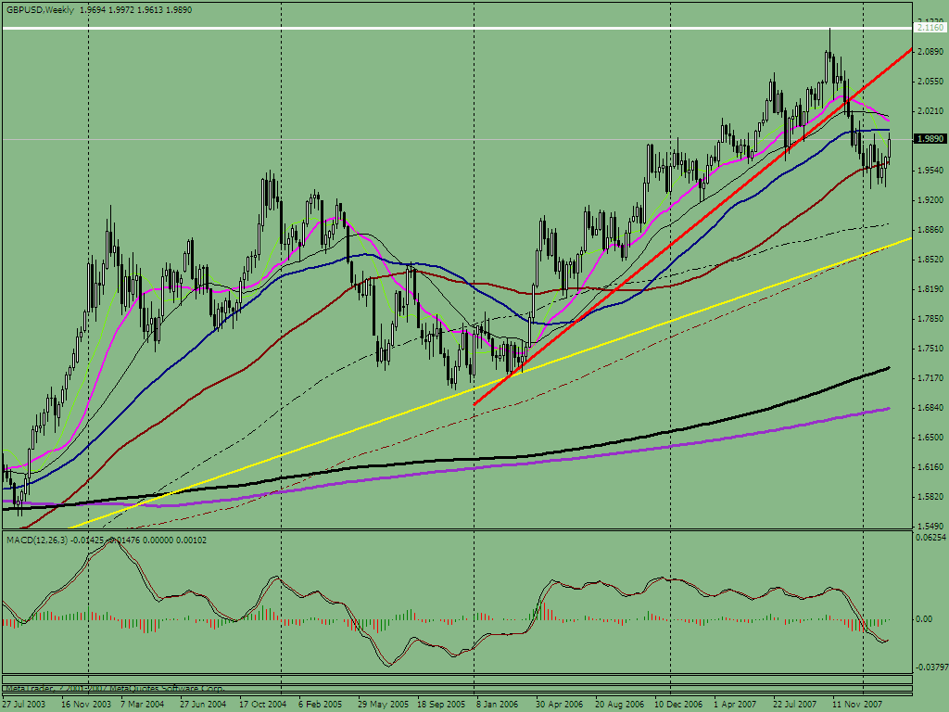Image resolution: width=949 pixels, height=712 pixels.
Task: Click the 1.8860 price scale value
Action: click(930, 230)
